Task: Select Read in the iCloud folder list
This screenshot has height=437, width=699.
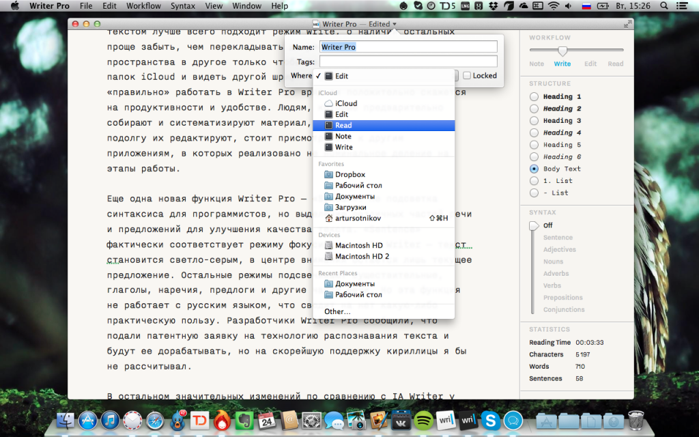Action: point(343,126)
